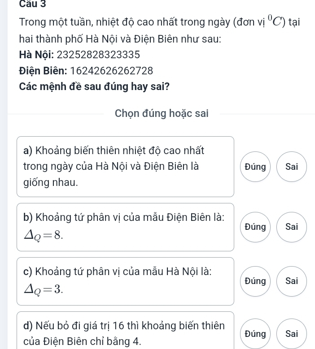Screen dimensions: 315x349
Task: Click the Hà Nội temperature data line
Action: 80,55
